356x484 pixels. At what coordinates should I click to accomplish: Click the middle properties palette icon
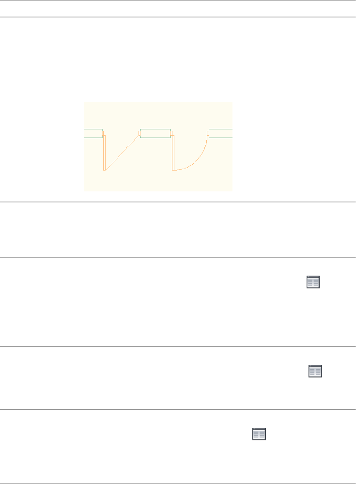click(x=315, y=372)
